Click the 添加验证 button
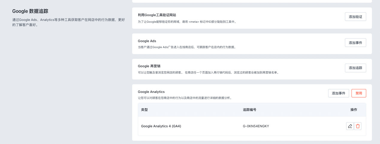 coord(355,17)
